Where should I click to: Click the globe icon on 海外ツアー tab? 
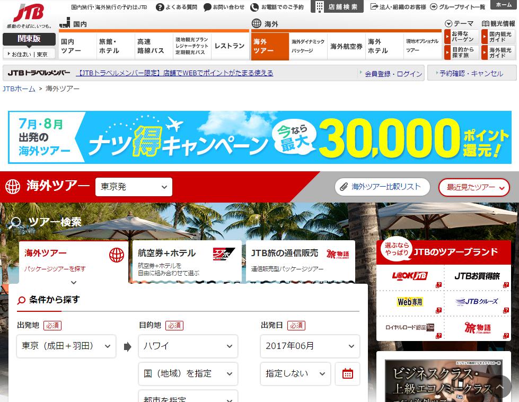click(x=117, y=255)
